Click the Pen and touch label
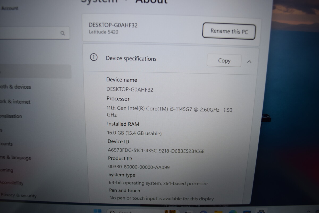 pyautogui.click(x=124, y=190)
